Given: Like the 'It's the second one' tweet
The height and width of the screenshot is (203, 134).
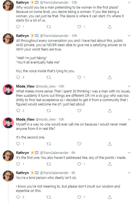Looking at the screenshot, I should [x=79, y=144].
